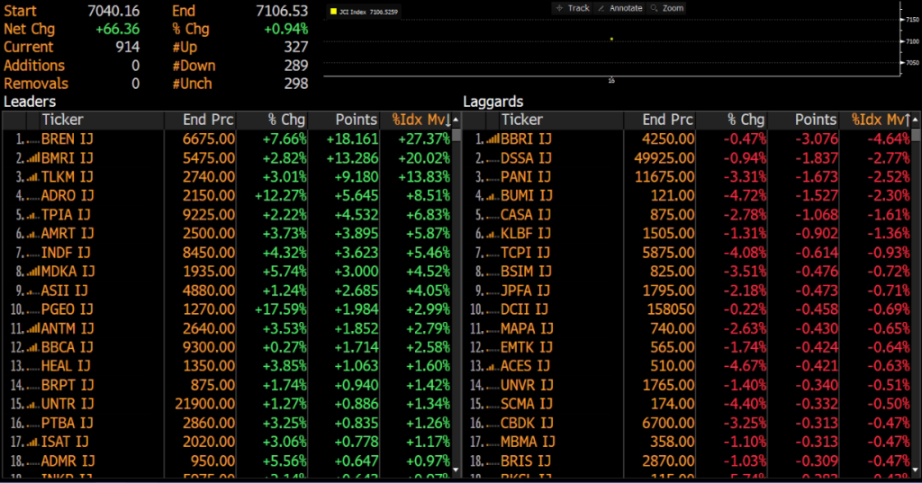Select DCII IJ ticker
The width and height of the screenshot is (922, 483).
coord(524,309)
